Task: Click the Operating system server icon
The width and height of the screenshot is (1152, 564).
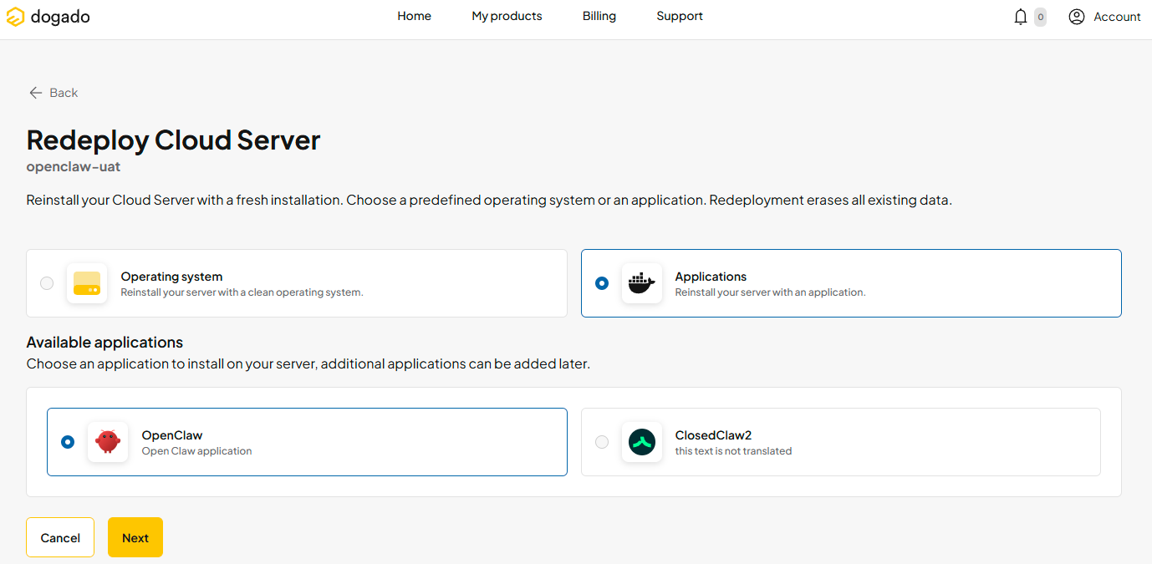Action: [x=87, y=283]
